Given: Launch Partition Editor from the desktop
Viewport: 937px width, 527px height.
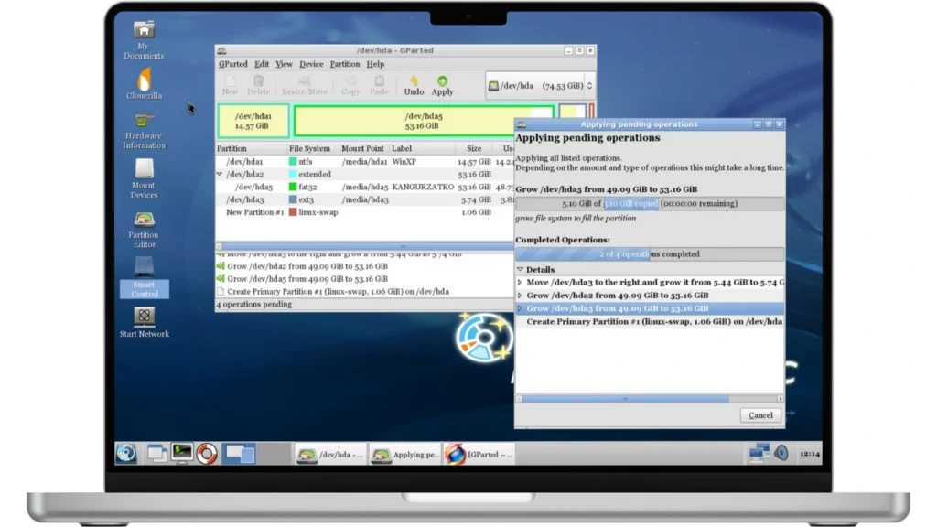Looking at the screenshot, I should 144,224.
